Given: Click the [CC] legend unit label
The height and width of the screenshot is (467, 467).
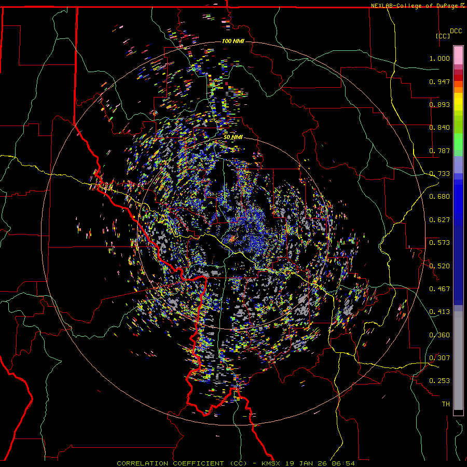Looking at the screenshot, I should [x=443, y=36].
